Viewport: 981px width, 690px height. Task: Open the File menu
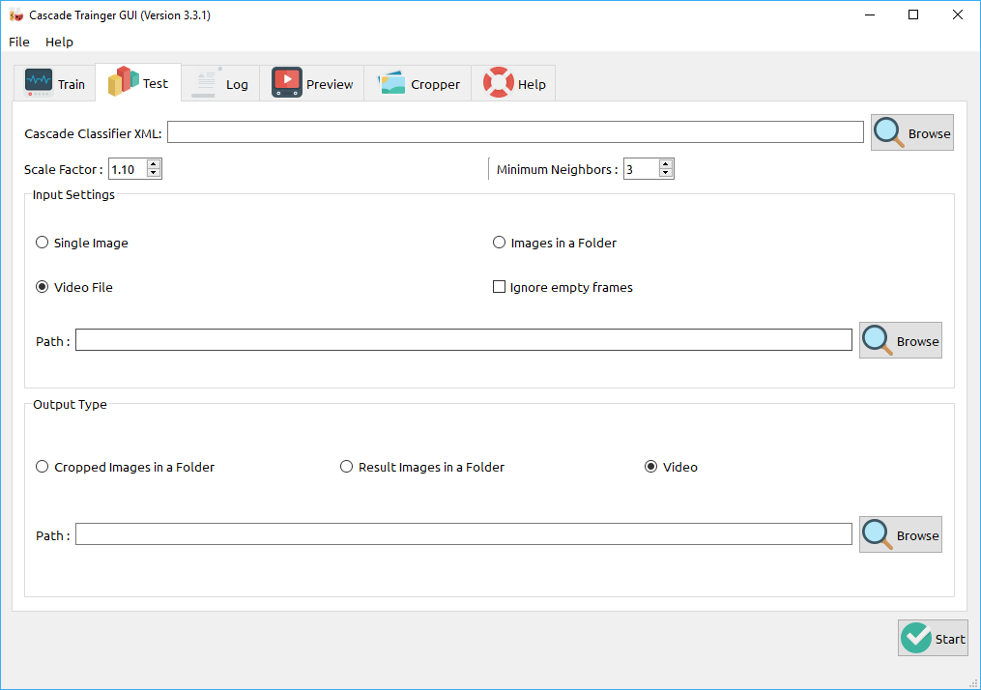pyautogui.click(x=18, y=42)
